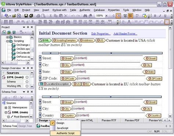This screenshot has width=174, height=136.
Task: Click the Add Header/Footer link
Action: pyautogui.click(x=125, y=34)
